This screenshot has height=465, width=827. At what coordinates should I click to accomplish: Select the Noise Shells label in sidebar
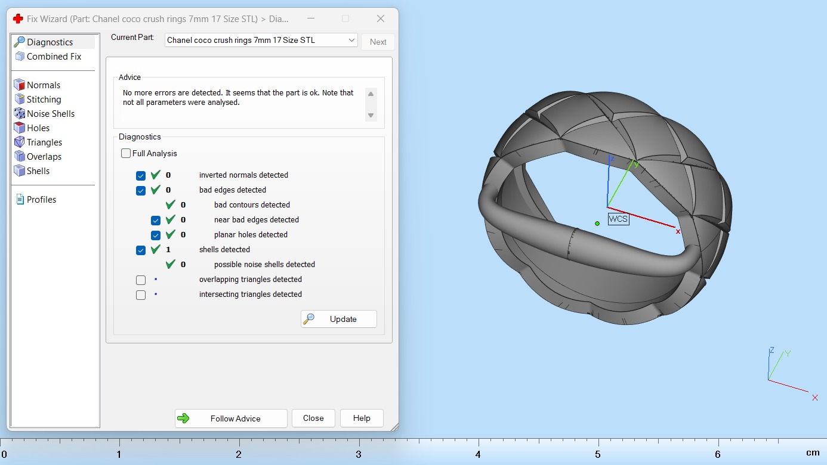pos(51,114)
